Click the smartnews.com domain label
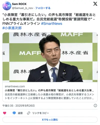The height and width of the screenshot is (125, 100). (15, 86)
